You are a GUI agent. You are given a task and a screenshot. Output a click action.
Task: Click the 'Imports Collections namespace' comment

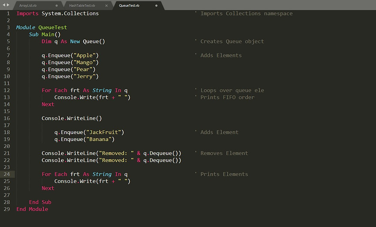[244, 13]
